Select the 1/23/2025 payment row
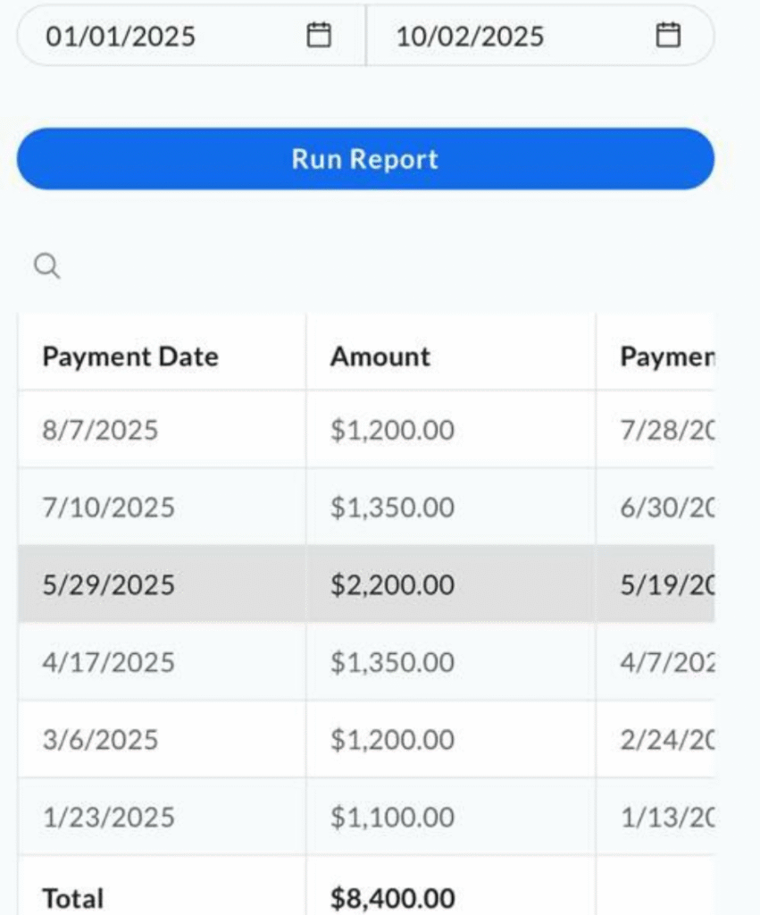The image size is (760, 915). (x=109, y=818)
